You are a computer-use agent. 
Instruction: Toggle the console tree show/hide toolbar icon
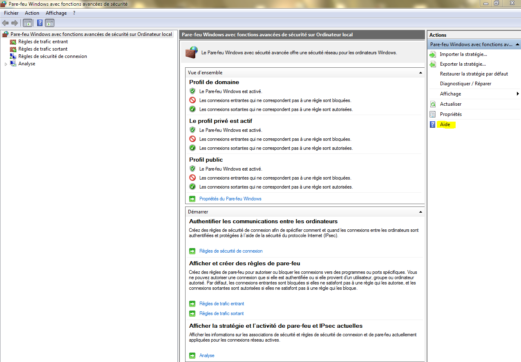28,23
